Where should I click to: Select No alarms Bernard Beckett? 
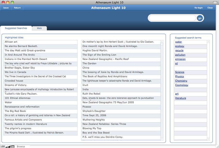click(x=40, y=46)
